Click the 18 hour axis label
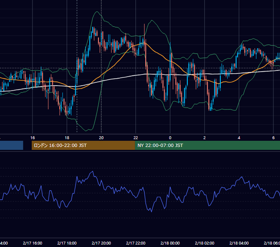280x247 pixels. (67, 138)
